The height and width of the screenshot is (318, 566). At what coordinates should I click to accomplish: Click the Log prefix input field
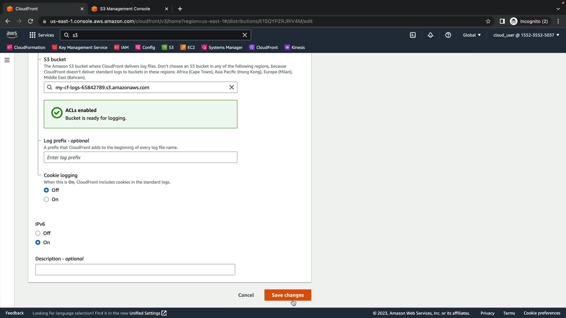[140, 157]
